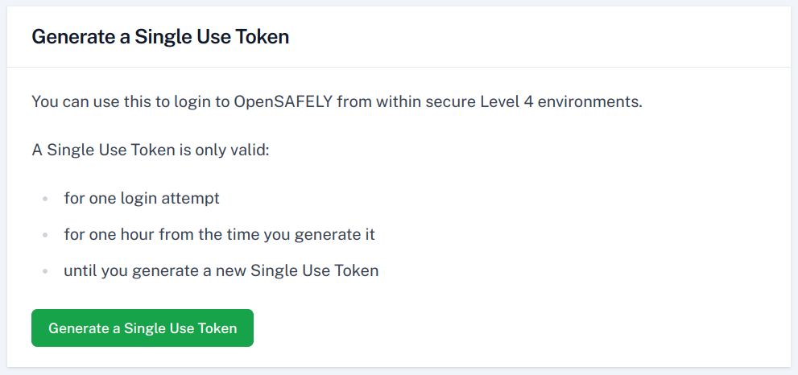798x375 pixels.
Task: Click the bullet dot beside "until you generate" item
Action: pyautogui.click(x=45, y=271)
